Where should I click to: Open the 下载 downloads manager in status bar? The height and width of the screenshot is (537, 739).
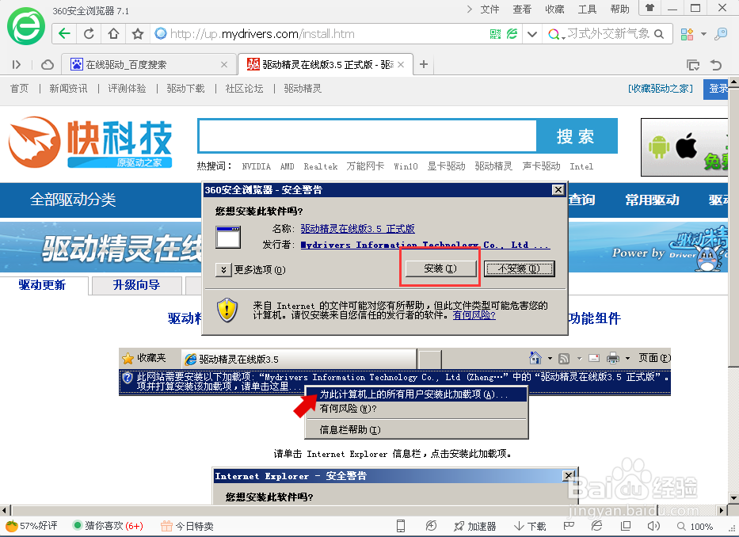(x=530, y=526)
